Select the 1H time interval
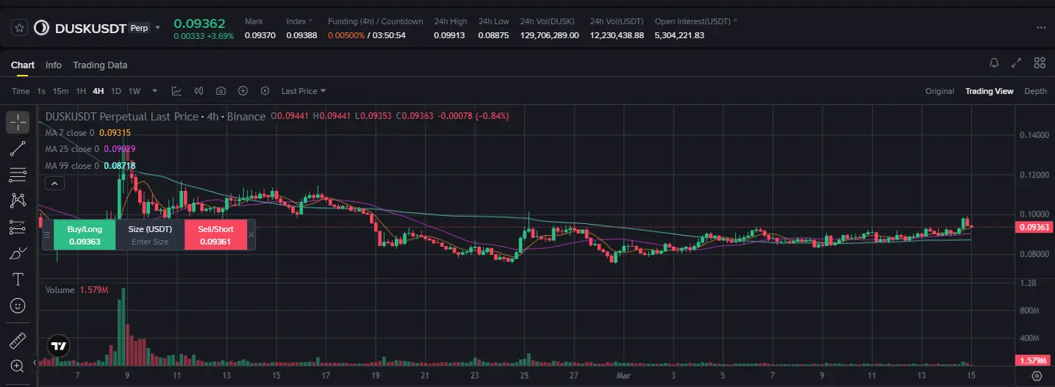1055x387 pixels. coord(81,91)
